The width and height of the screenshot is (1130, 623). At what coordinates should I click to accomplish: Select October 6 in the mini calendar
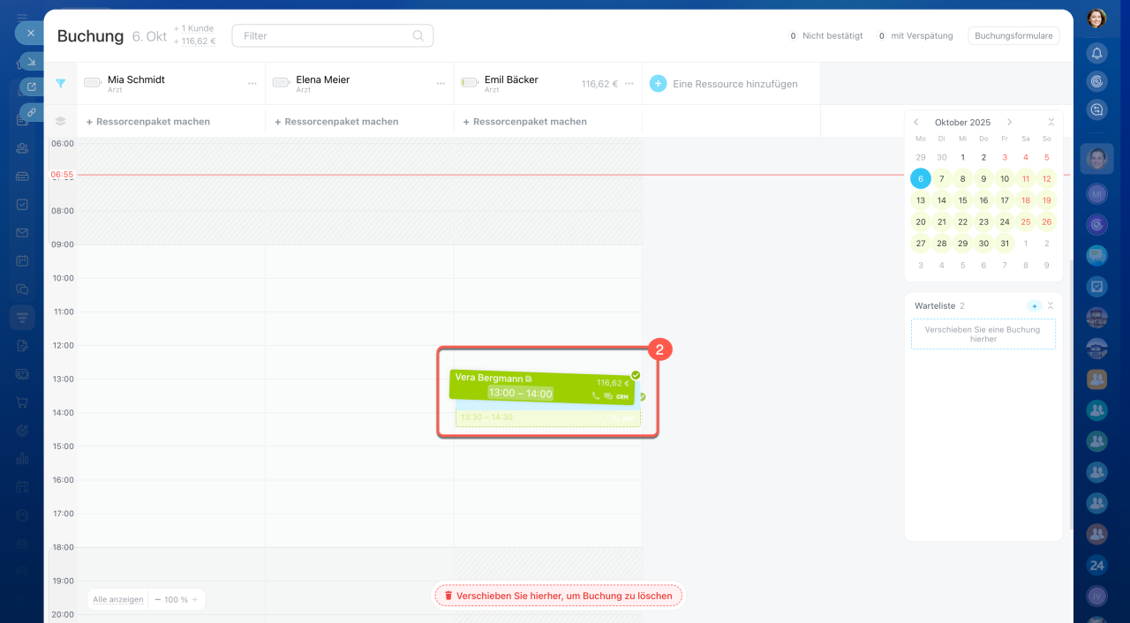coord(921,179)
